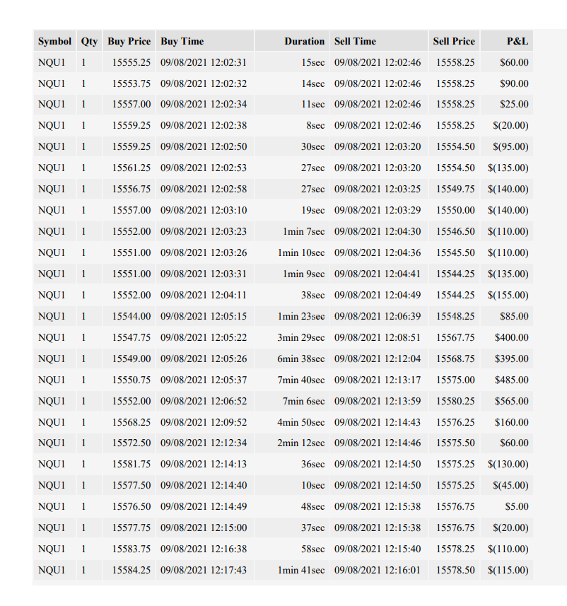Sort by the Duration column header
Image resolution: width=567 pixels, height=606 pixels.
292,41
